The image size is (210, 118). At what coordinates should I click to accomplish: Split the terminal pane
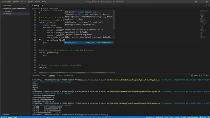(204, 76)
